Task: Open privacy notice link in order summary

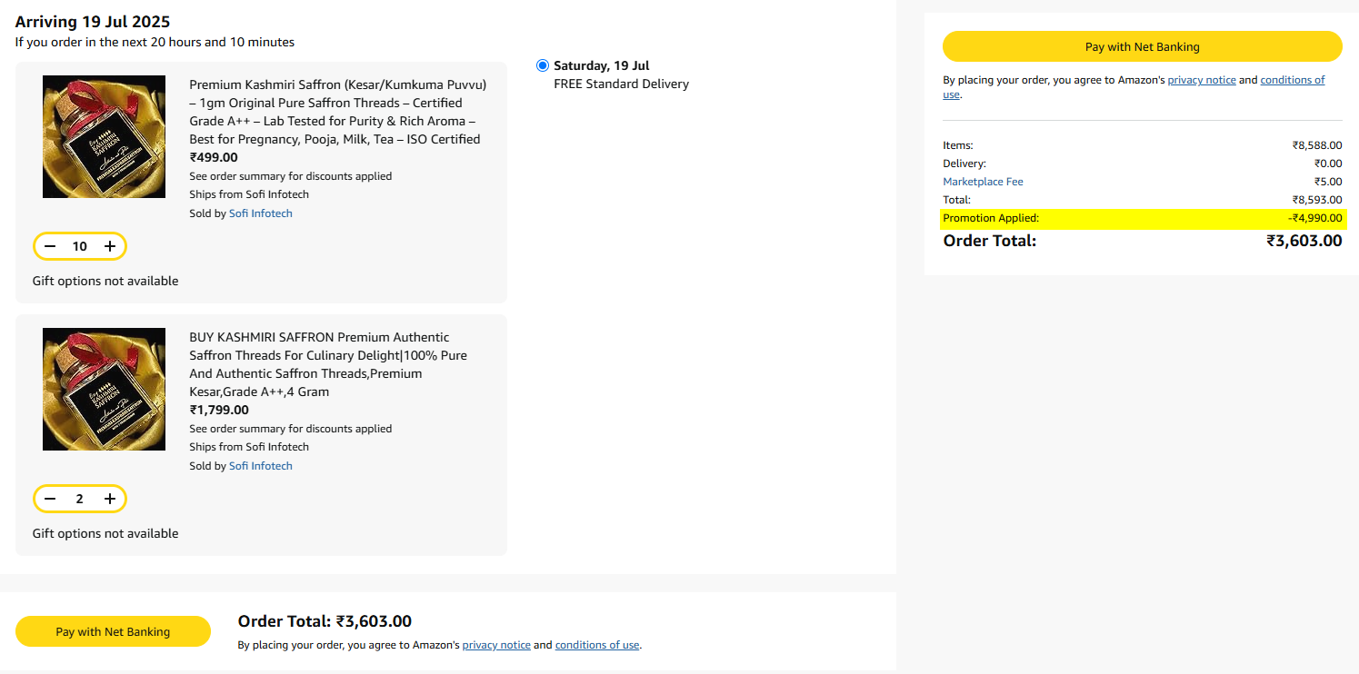Action: 1202,80
